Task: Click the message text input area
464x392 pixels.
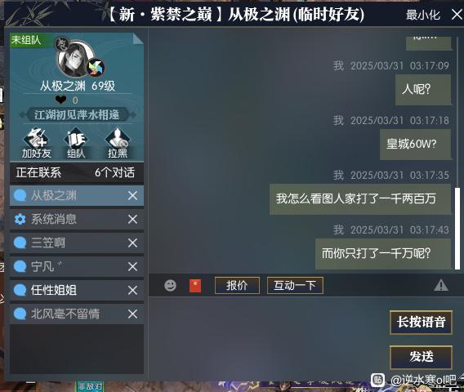Action: click(268, 336)
